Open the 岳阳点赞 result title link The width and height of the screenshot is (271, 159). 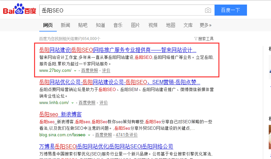120,82
